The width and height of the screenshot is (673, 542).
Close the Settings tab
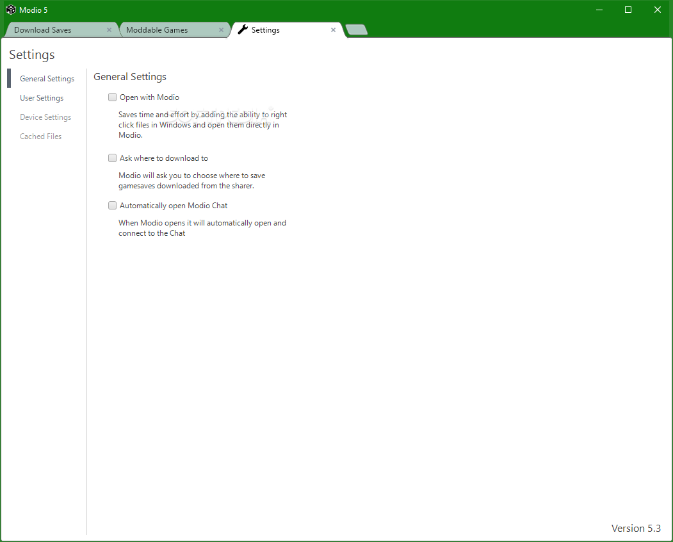(x=333, y=29)
